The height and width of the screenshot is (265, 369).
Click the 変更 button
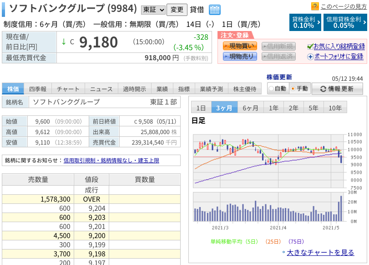point(177,10)
